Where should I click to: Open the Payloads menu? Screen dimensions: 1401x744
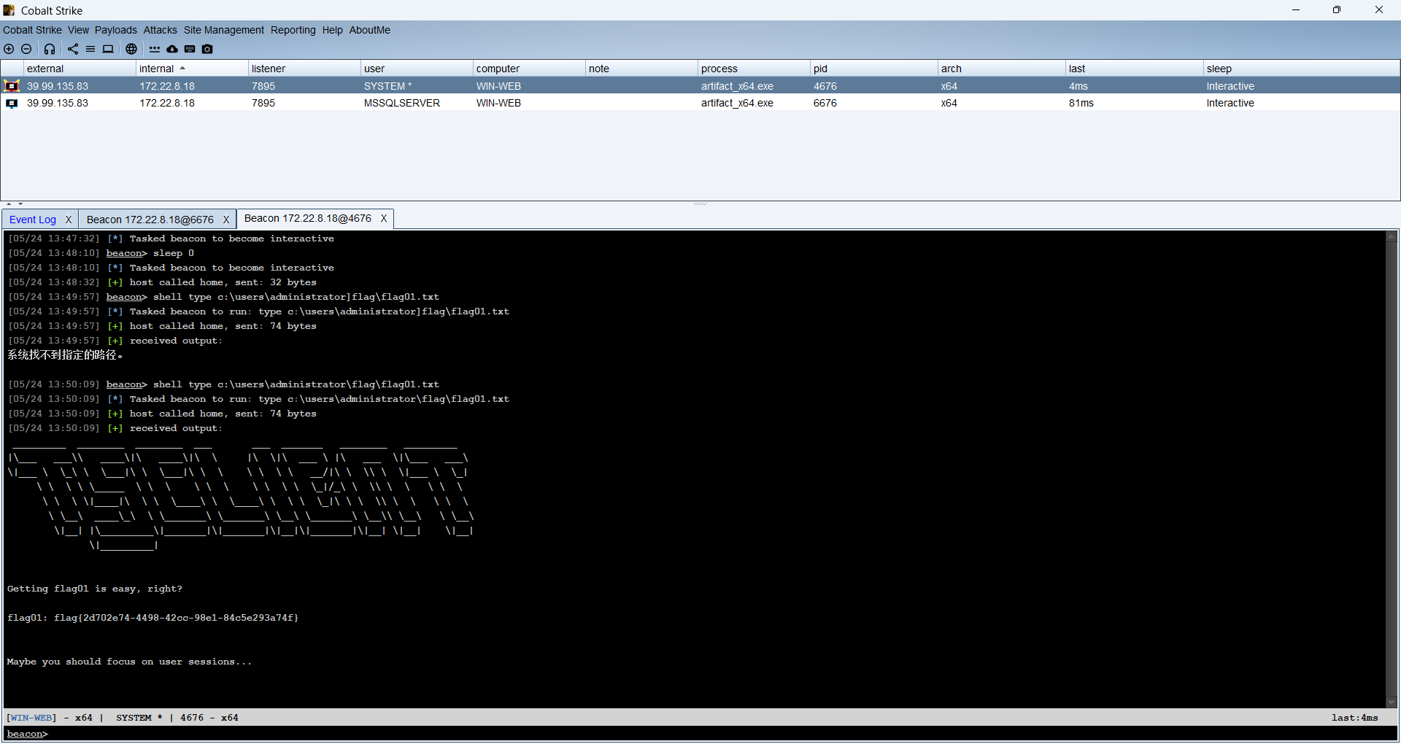[x=116, y=30]
